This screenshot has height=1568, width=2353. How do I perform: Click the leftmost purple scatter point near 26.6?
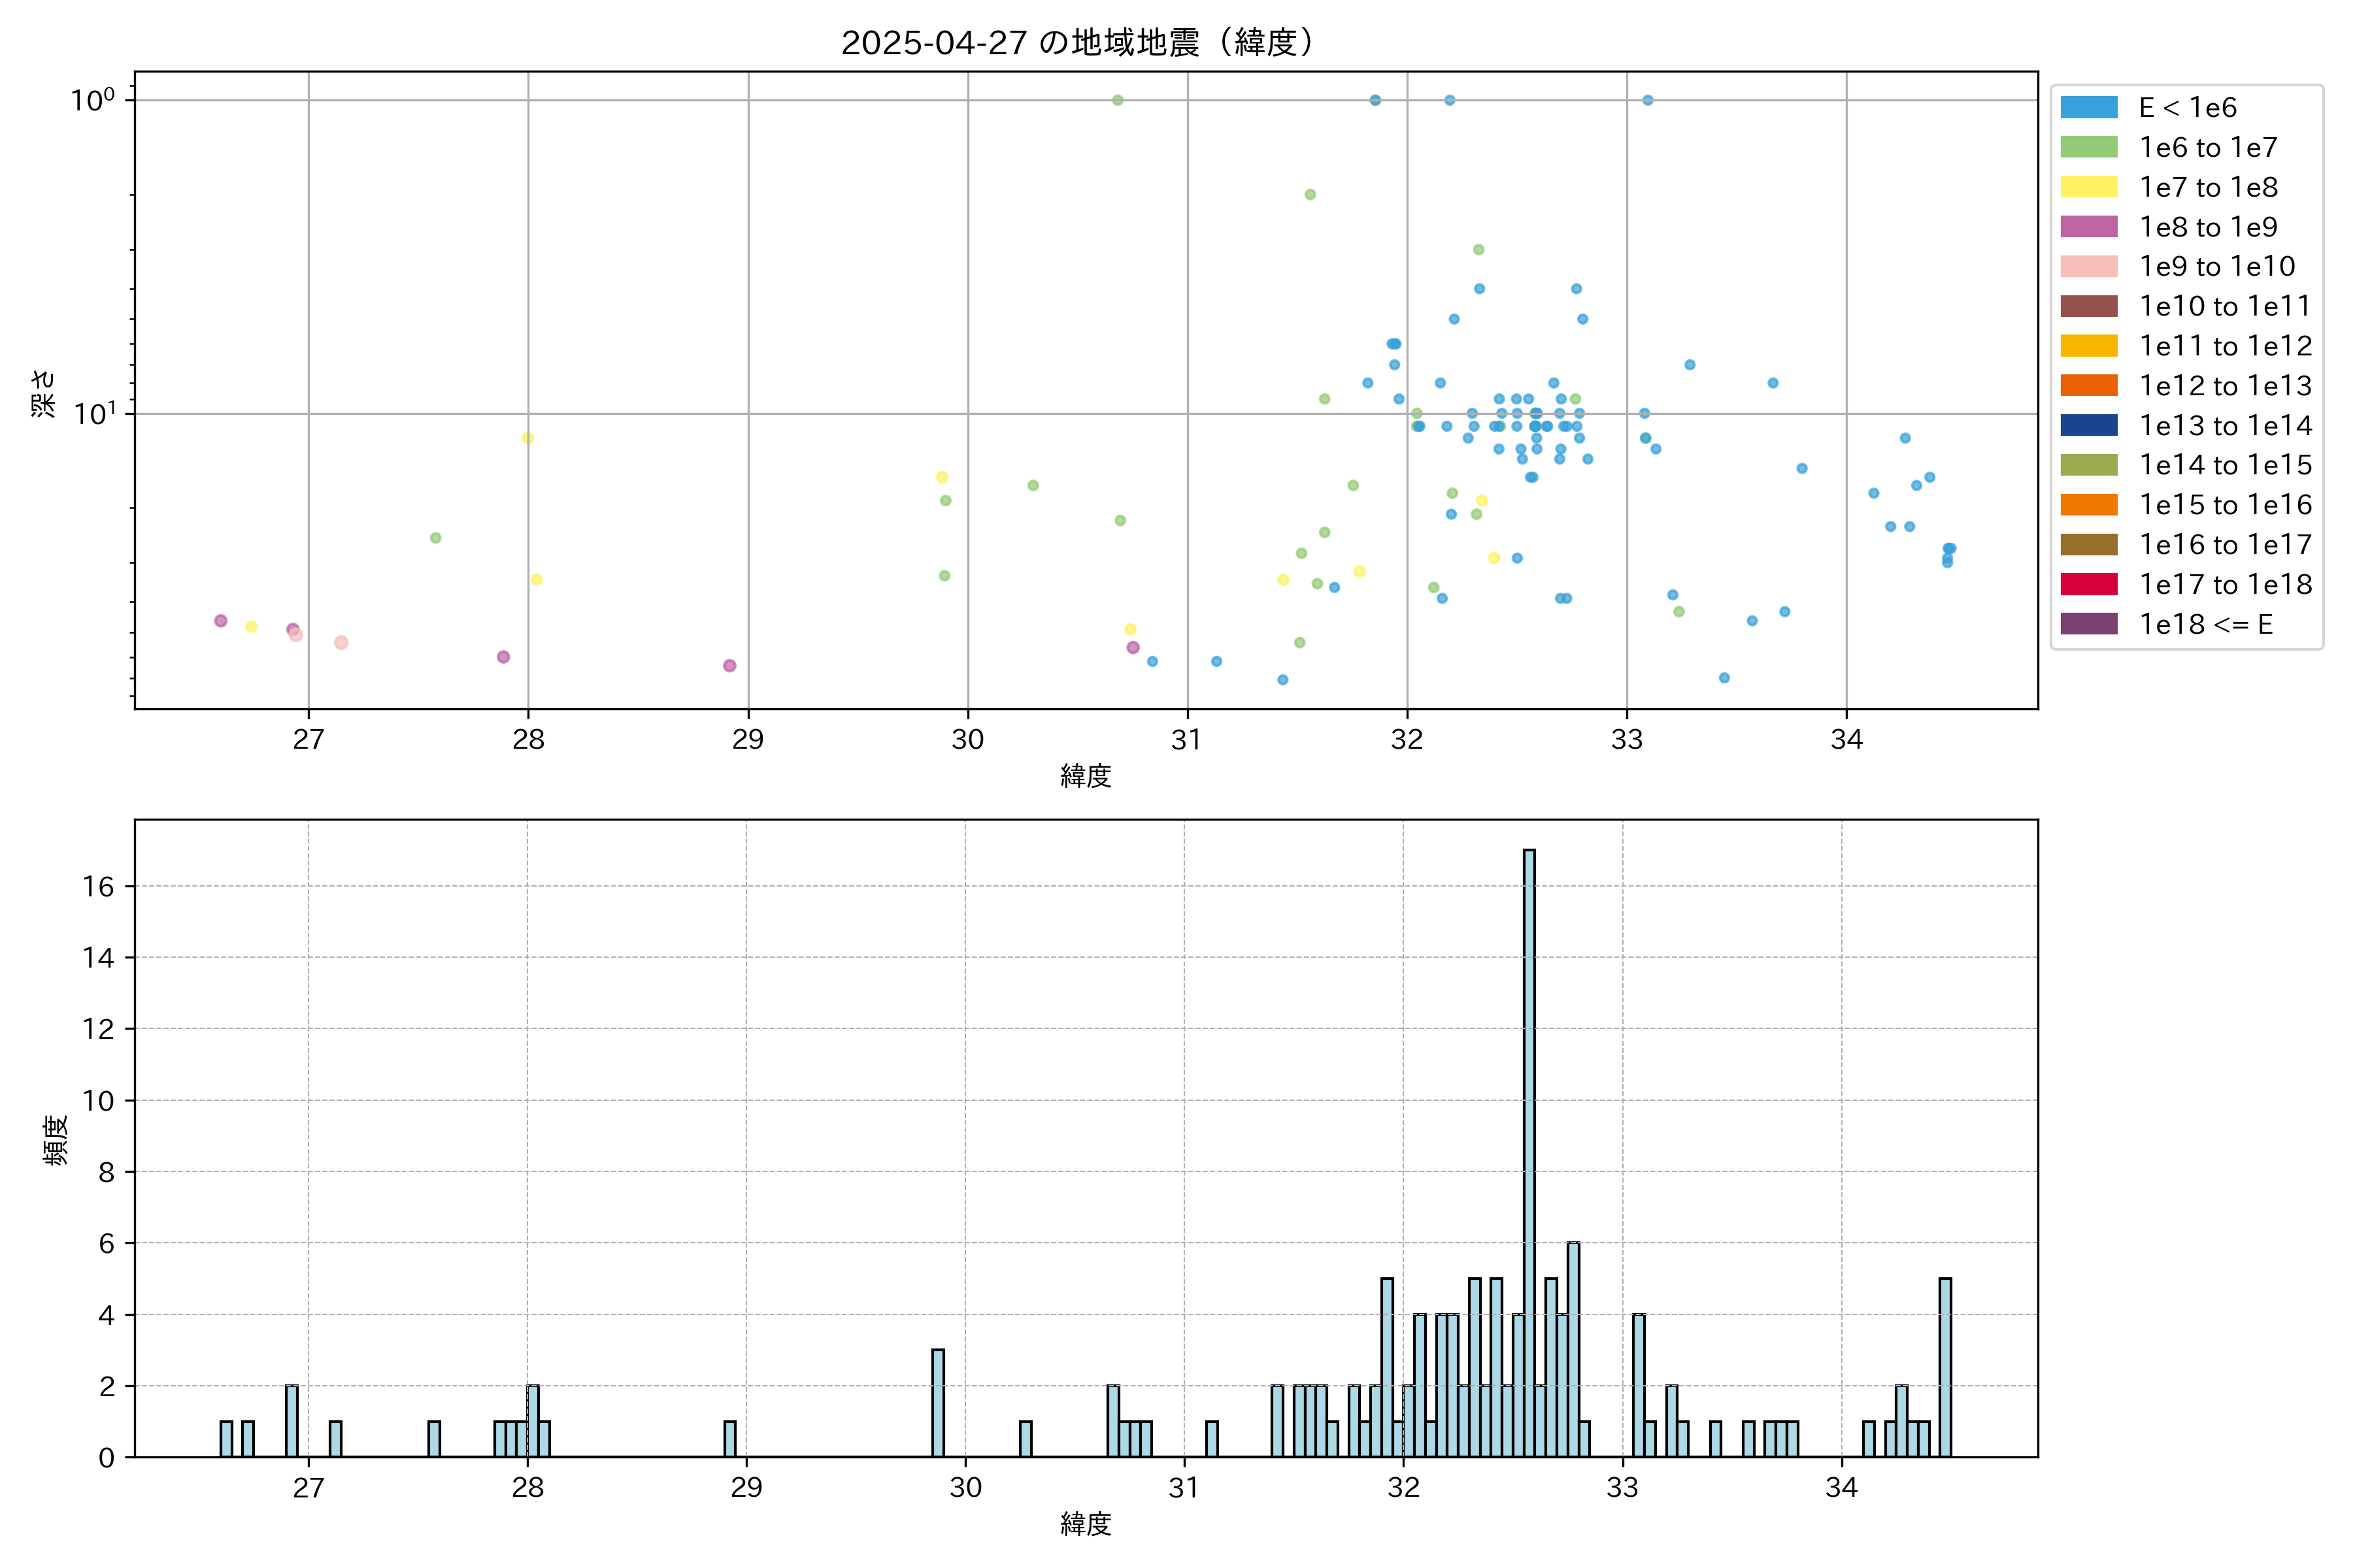pos(221,621)
